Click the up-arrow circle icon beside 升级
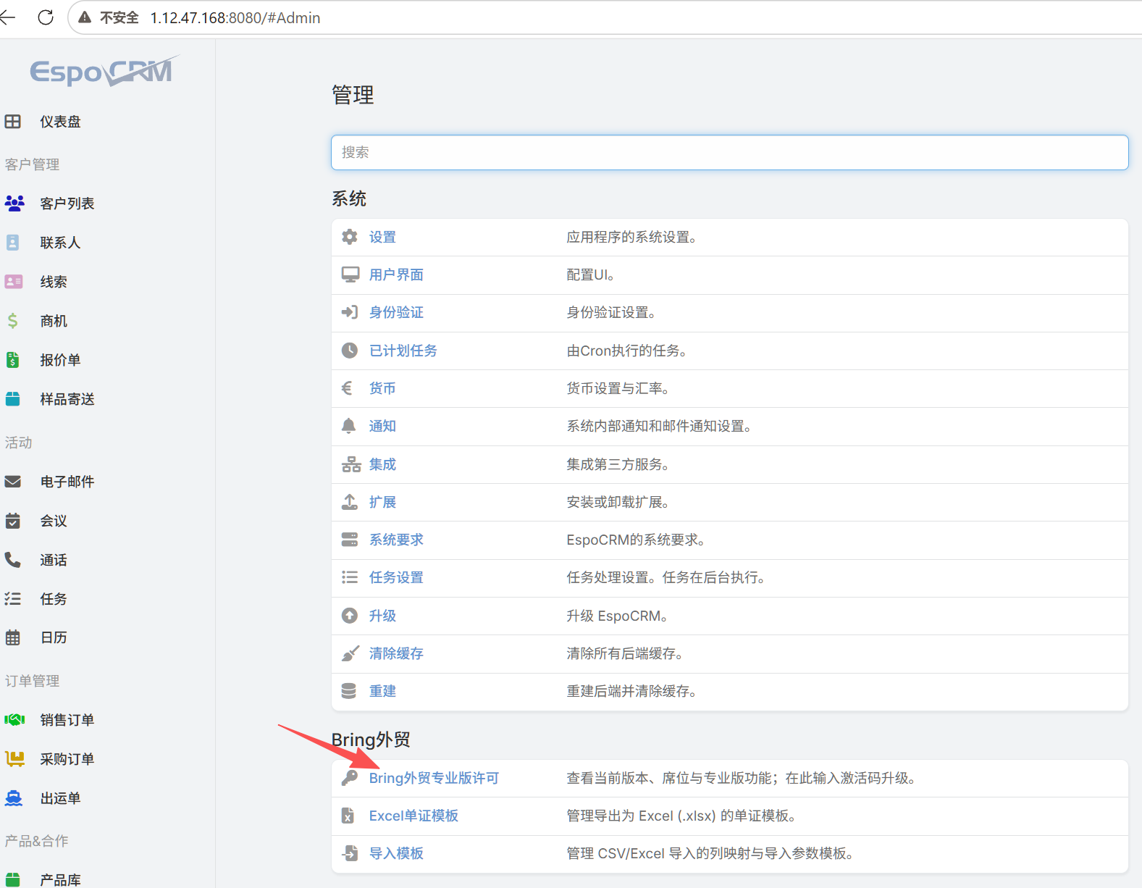The image size is (1142, 888). click(350, 616)
